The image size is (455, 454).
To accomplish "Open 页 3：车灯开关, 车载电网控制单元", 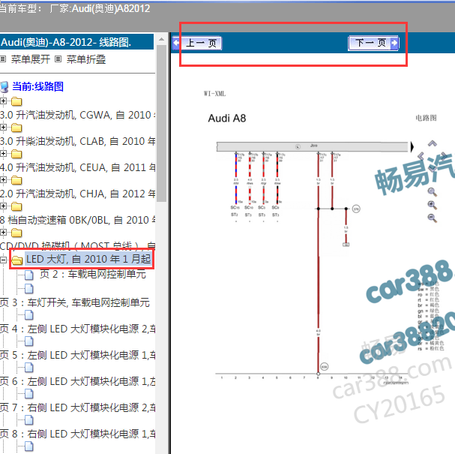I will tap(75, 302).
